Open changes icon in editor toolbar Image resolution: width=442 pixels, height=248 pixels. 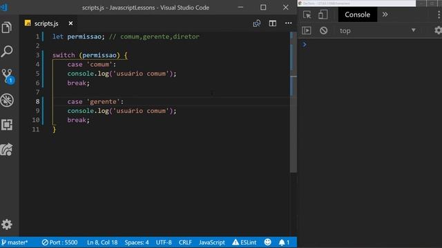point(256,23)
